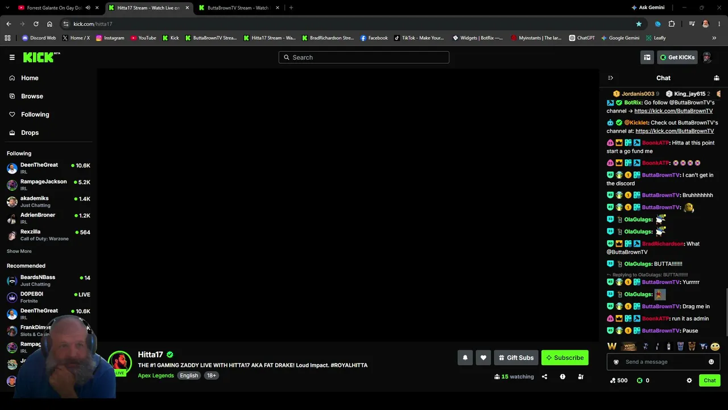The height and width of the screenshot is (410, 728).
Task: Bookmark this page with the star
Action: tap(639, 24)
